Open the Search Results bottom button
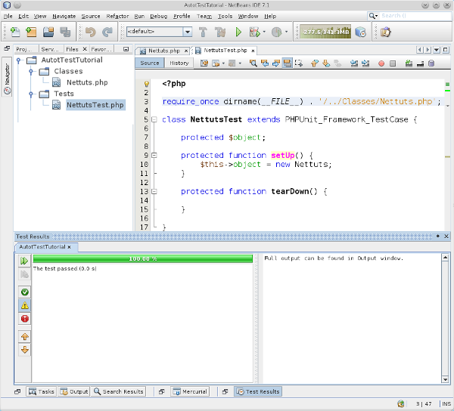454x411 pixels. coord(119,391)
